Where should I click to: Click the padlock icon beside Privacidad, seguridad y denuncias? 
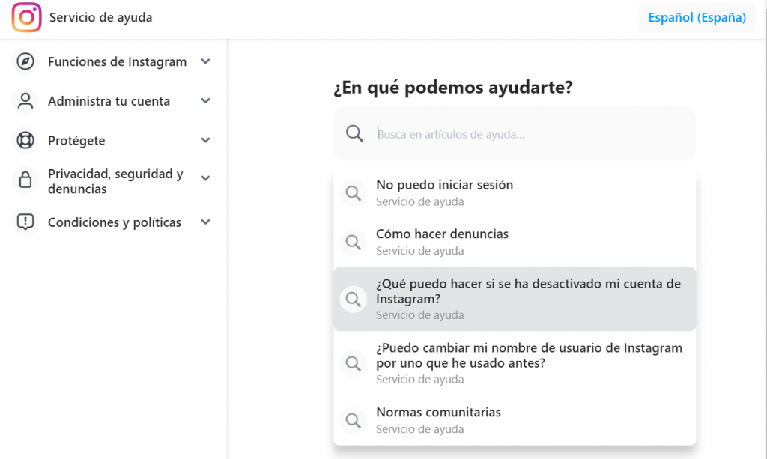pos(25,179)
